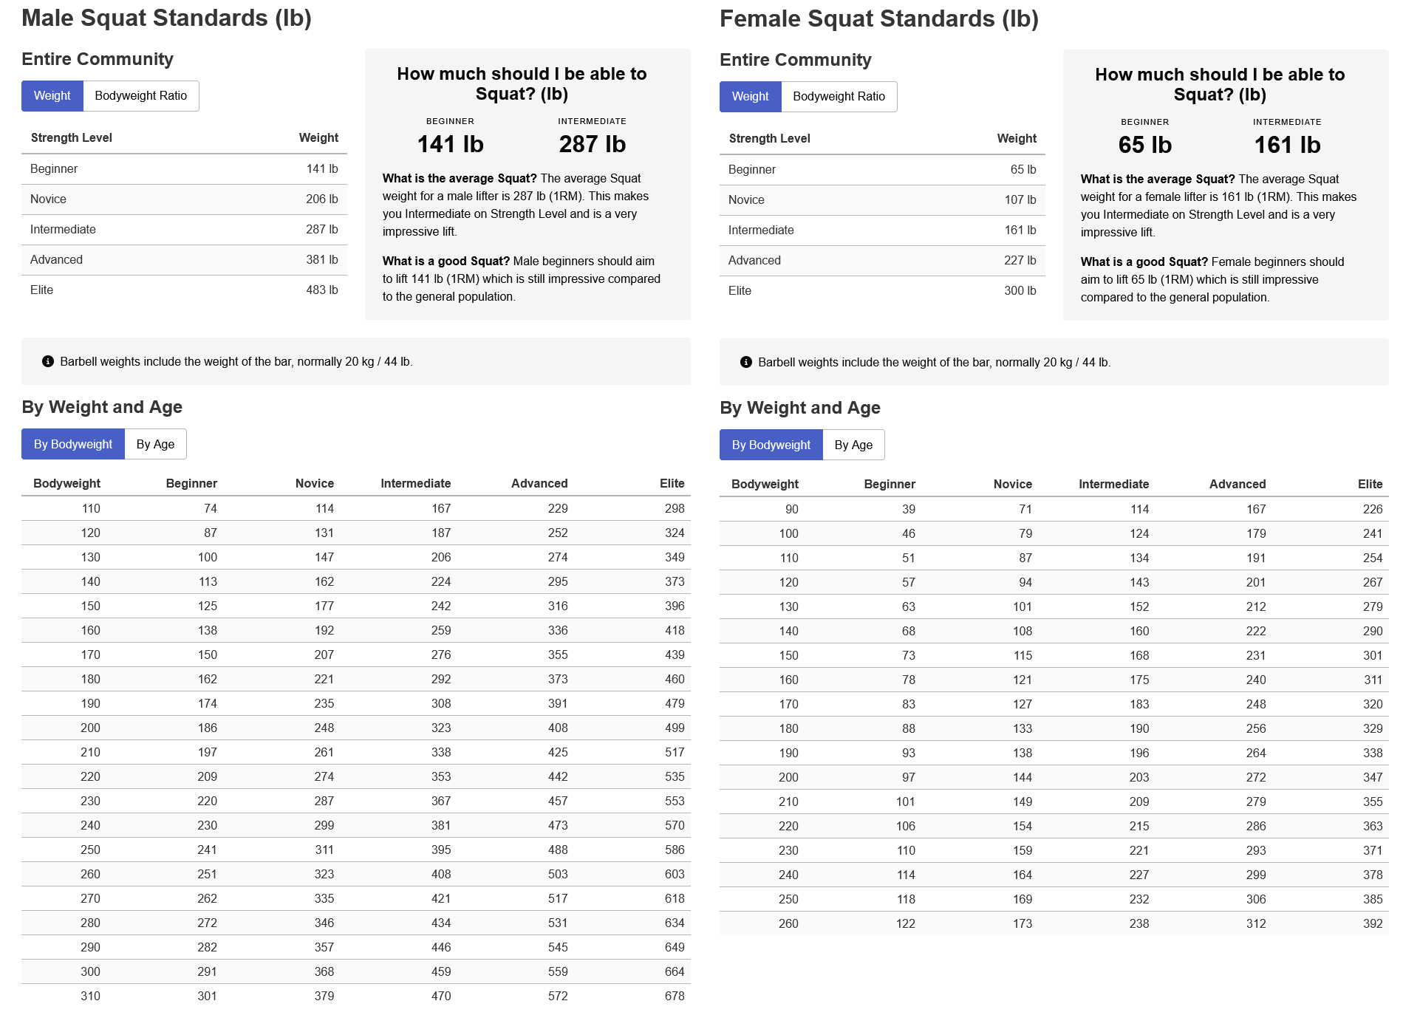Click male Intermediate row showing 287 lb
Image resolution: width=1403 pixels, height=1015 pixels.
click(x=184, y=230)
